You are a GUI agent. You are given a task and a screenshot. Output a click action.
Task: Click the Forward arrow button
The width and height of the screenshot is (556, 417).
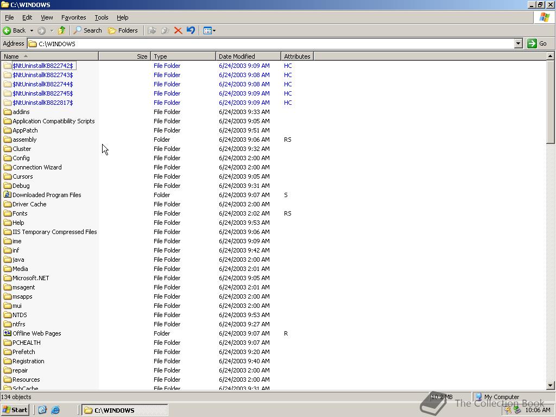[x=41, y=30]
